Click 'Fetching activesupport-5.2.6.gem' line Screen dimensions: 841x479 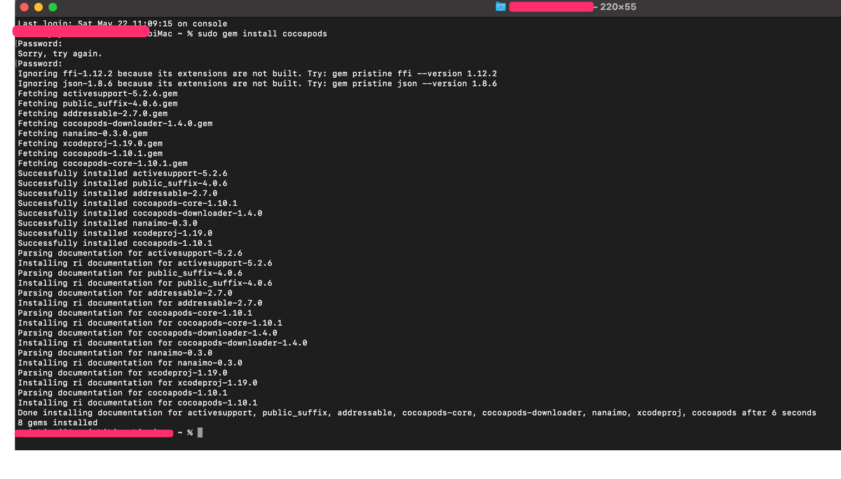[x=97, y=93]
